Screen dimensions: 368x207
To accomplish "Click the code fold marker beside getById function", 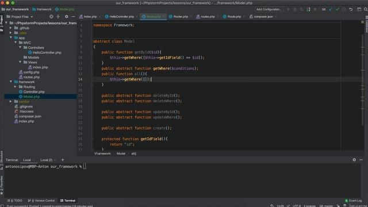I will [92, 52].
